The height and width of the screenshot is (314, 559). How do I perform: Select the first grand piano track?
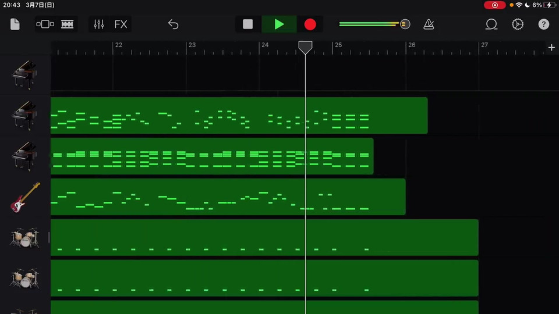point(24,75)
